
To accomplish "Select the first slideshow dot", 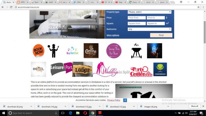I will [59, 37].
